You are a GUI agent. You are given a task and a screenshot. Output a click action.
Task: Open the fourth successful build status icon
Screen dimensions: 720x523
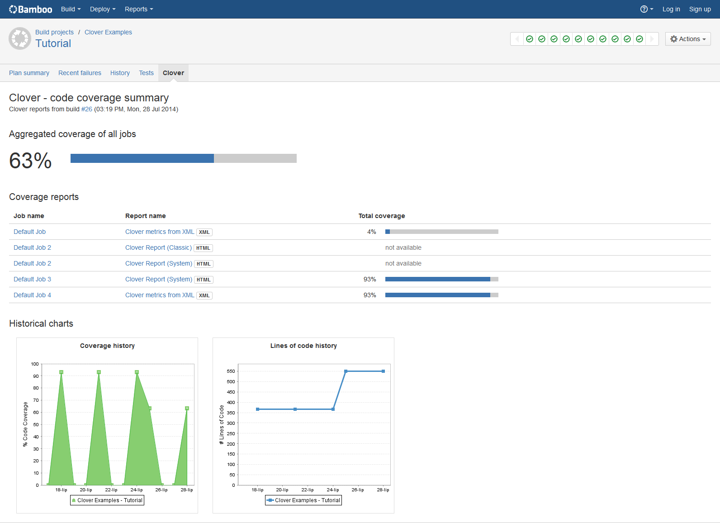point(566,39)
